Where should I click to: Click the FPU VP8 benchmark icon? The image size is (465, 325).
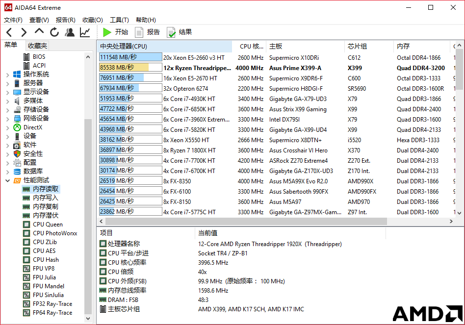[x=26, y=269]
